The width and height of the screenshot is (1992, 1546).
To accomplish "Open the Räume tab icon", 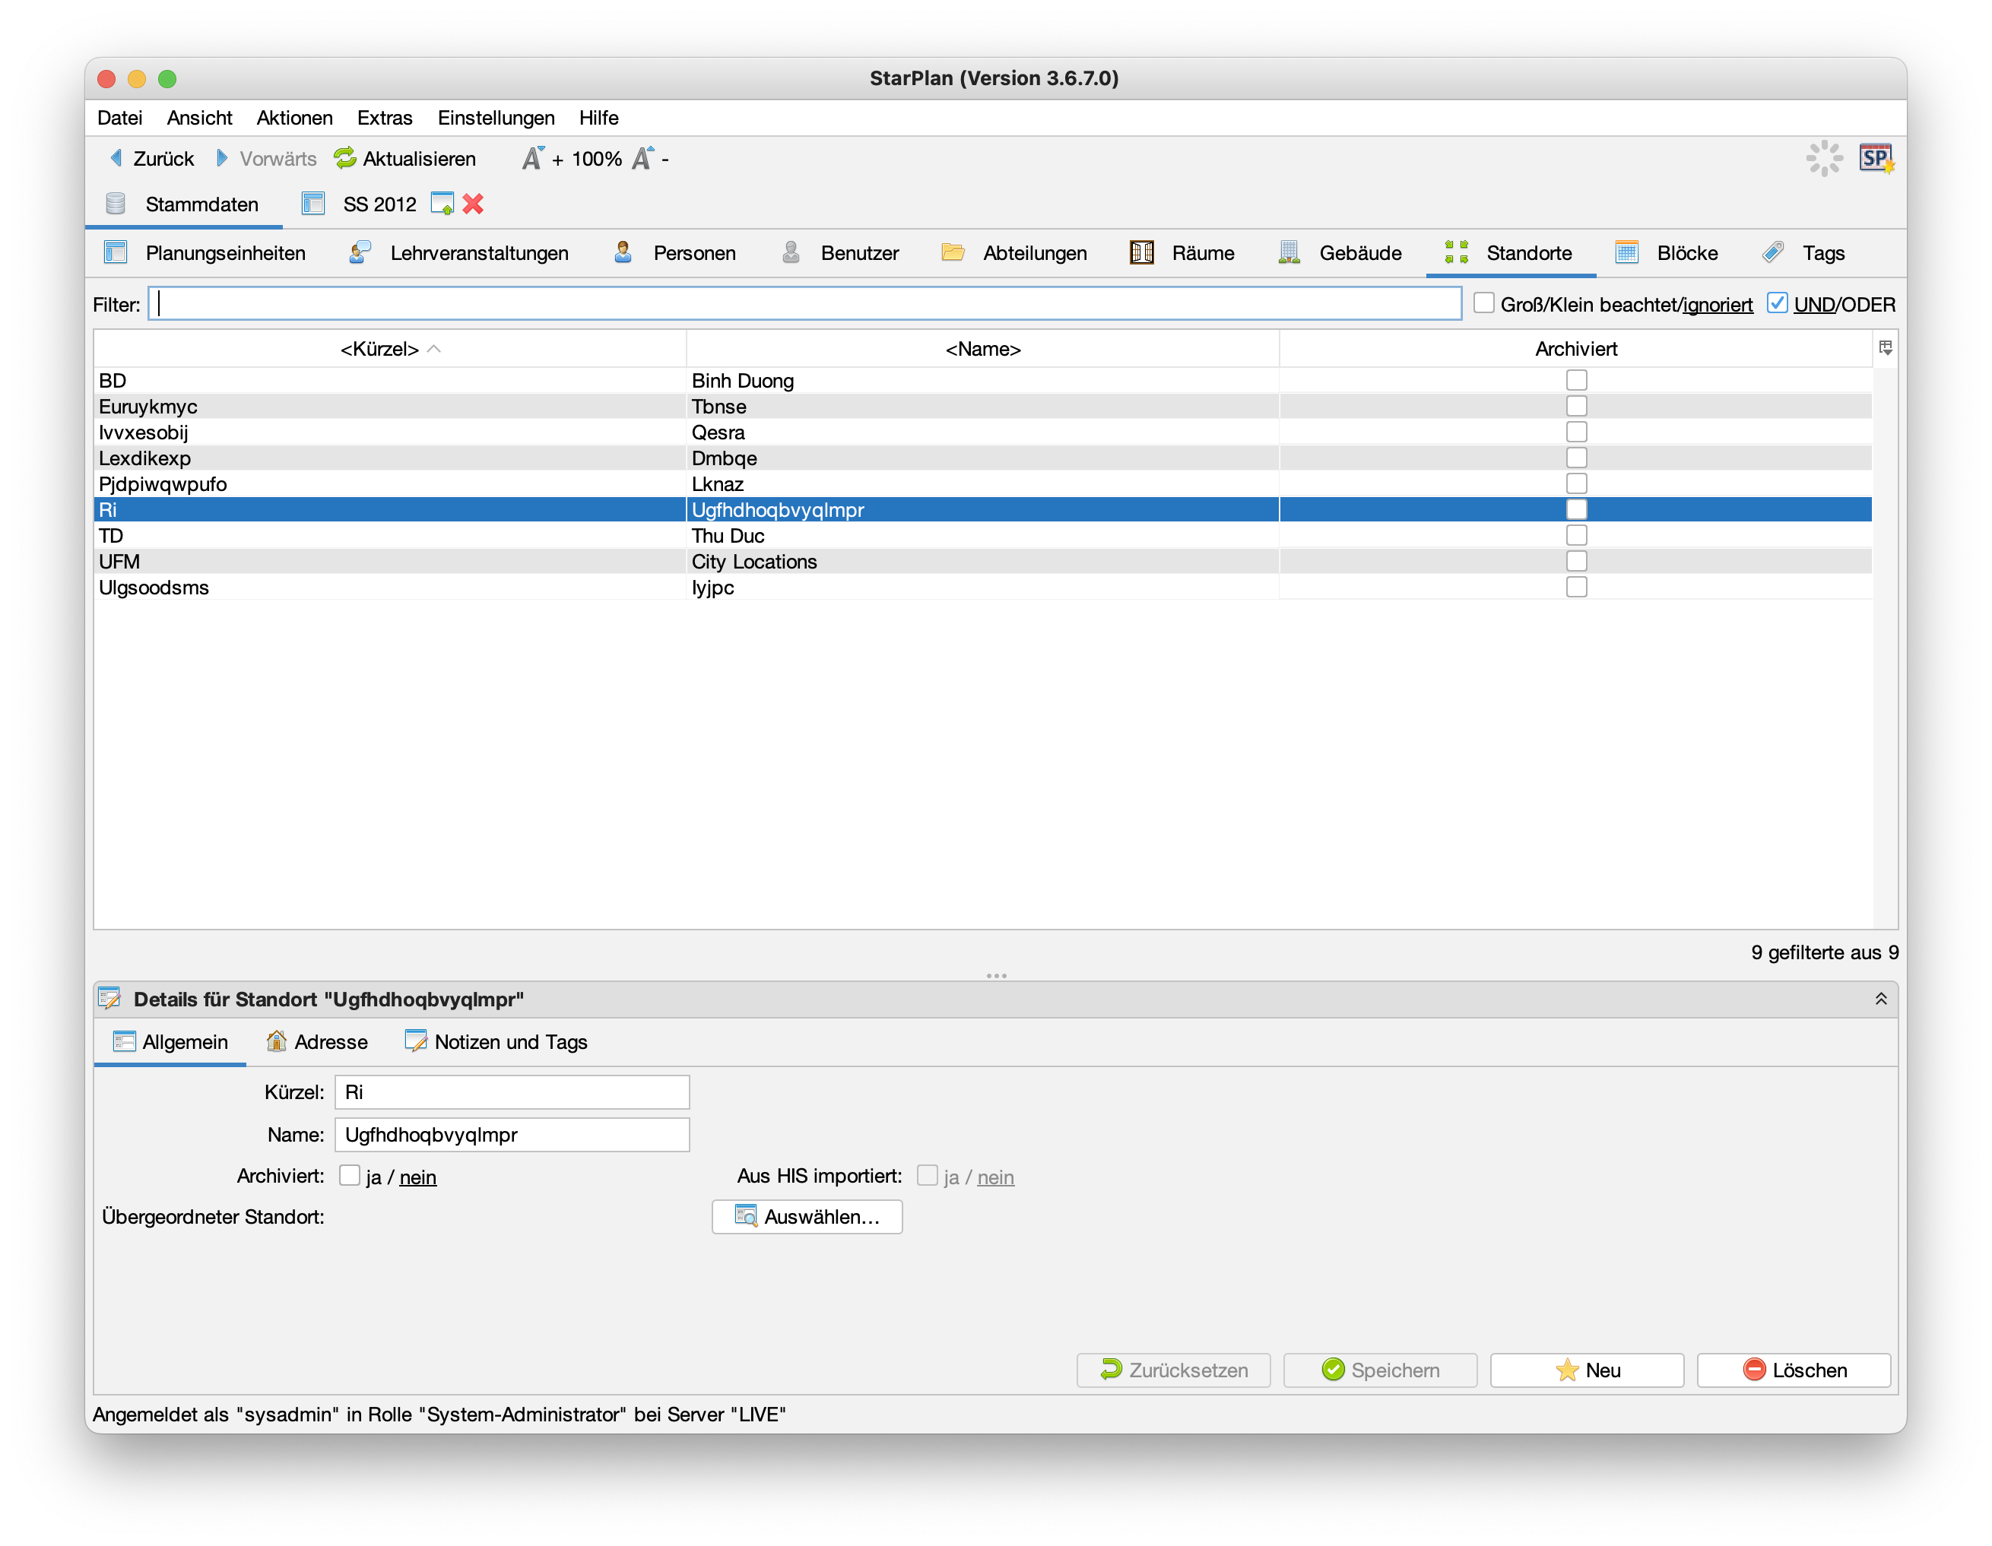I will (x=1142, y=252).
